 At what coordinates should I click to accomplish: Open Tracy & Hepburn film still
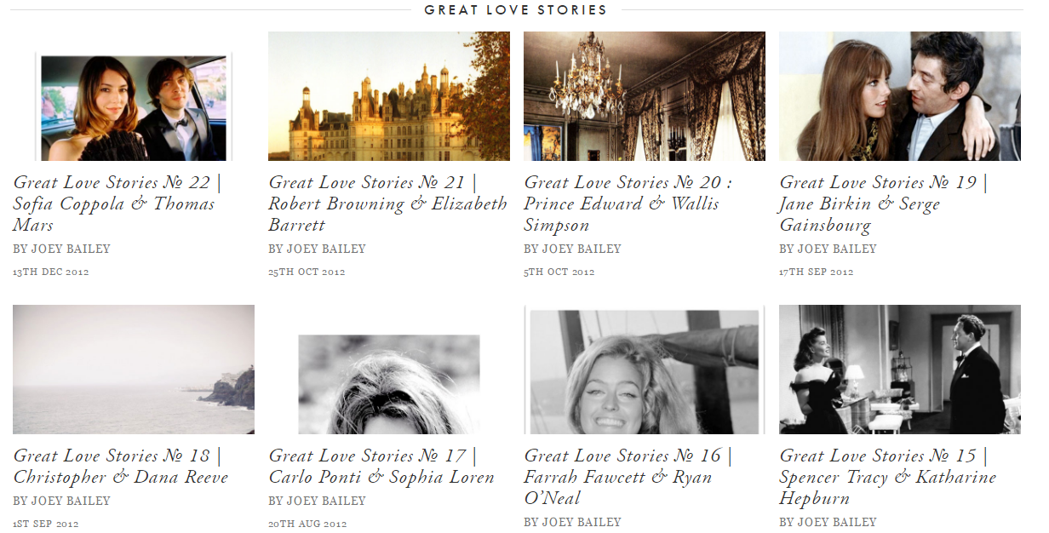coord(900,370)
